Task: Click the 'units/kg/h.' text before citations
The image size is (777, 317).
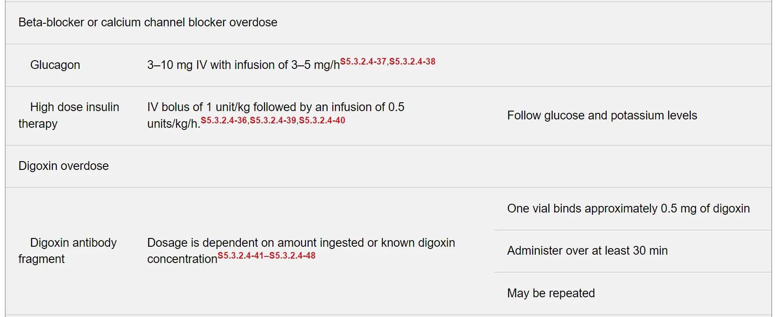Action: point(174,124)
